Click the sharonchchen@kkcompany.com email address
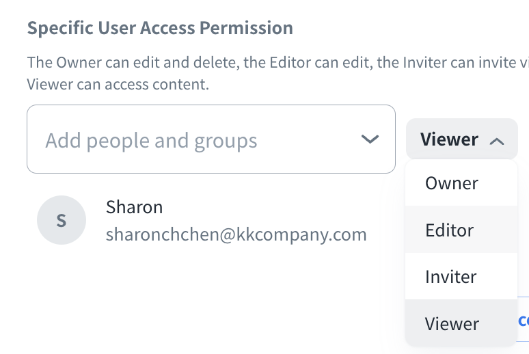Screen dimensions: 529x354 (236, 235)
